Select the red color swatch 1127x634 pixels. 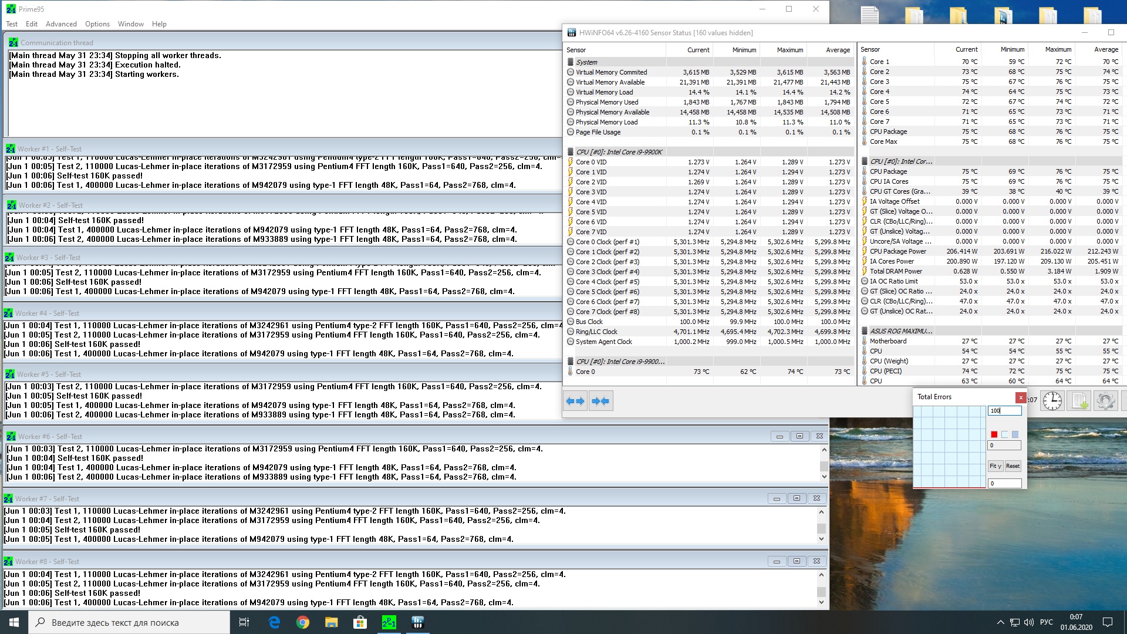(x=994, y=434)
